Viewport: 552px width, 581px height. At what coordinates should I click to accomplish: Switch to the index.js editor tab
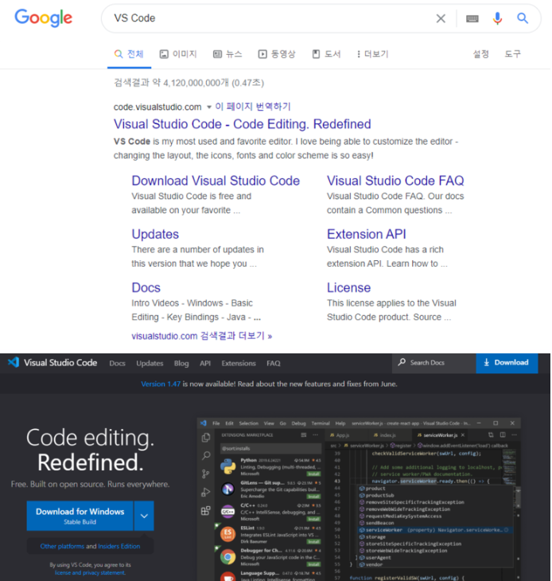pos(385,435)
